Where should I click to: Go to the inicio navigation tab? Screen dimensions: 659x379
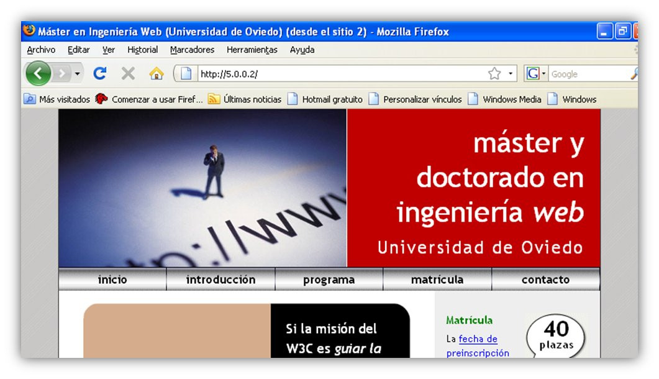[112, 280]
